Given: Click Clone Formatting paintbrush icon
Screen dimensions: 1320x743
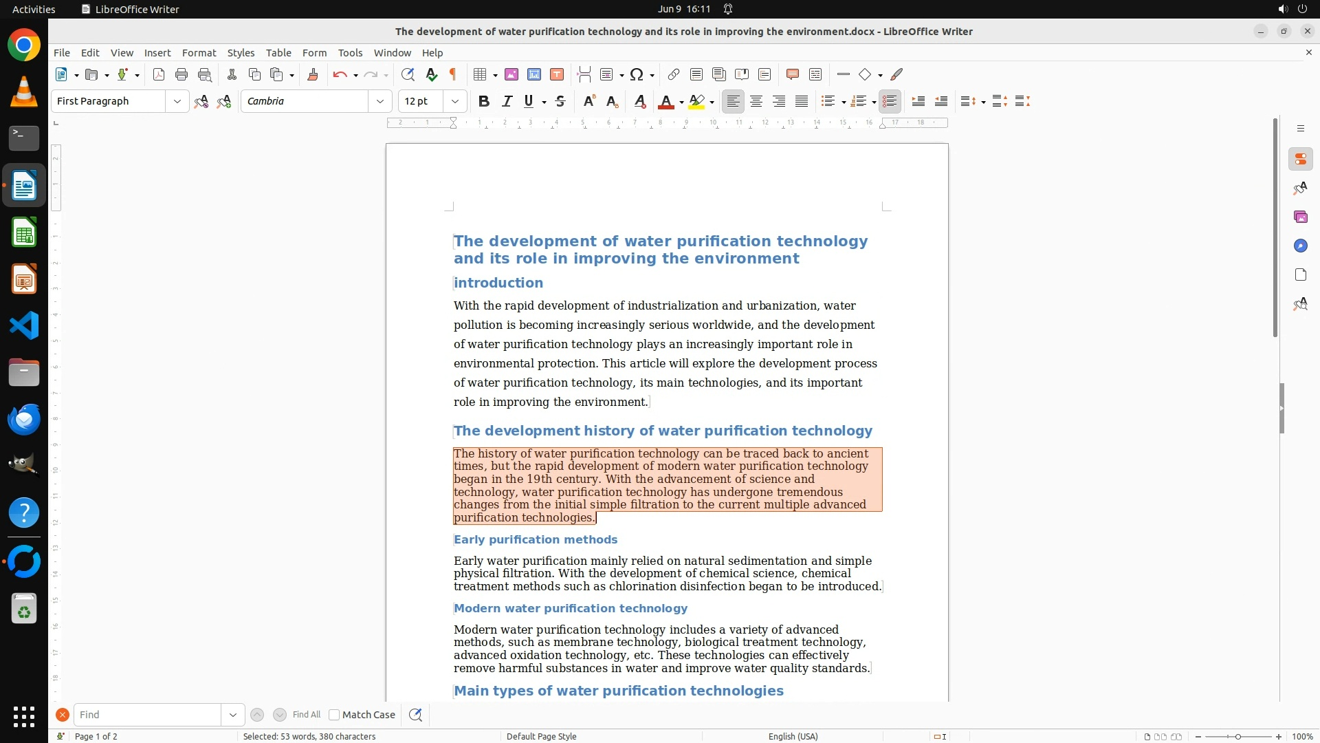Looking at the screenshot, I should [x=313, y=74].
